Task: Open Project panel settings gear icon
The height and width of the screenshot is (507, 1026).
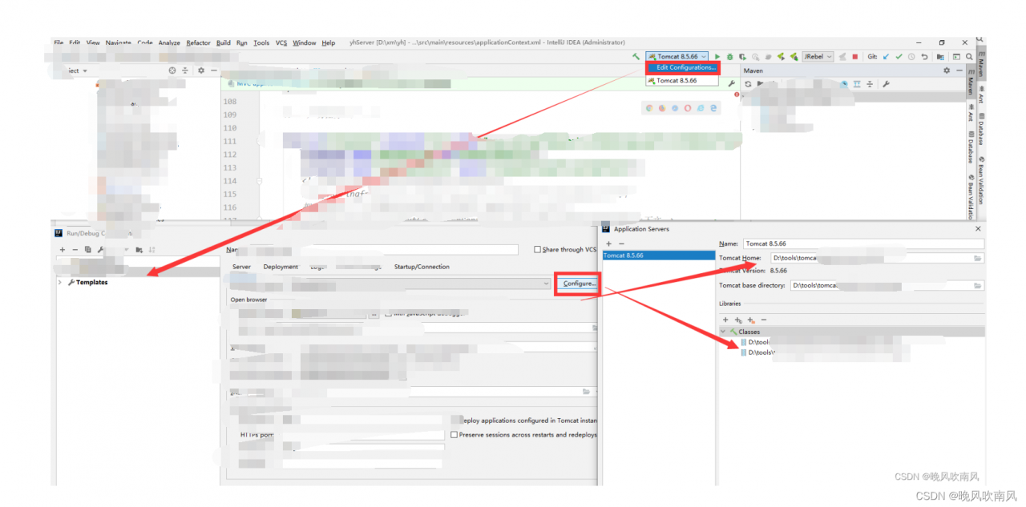Action: click(201, 70)
